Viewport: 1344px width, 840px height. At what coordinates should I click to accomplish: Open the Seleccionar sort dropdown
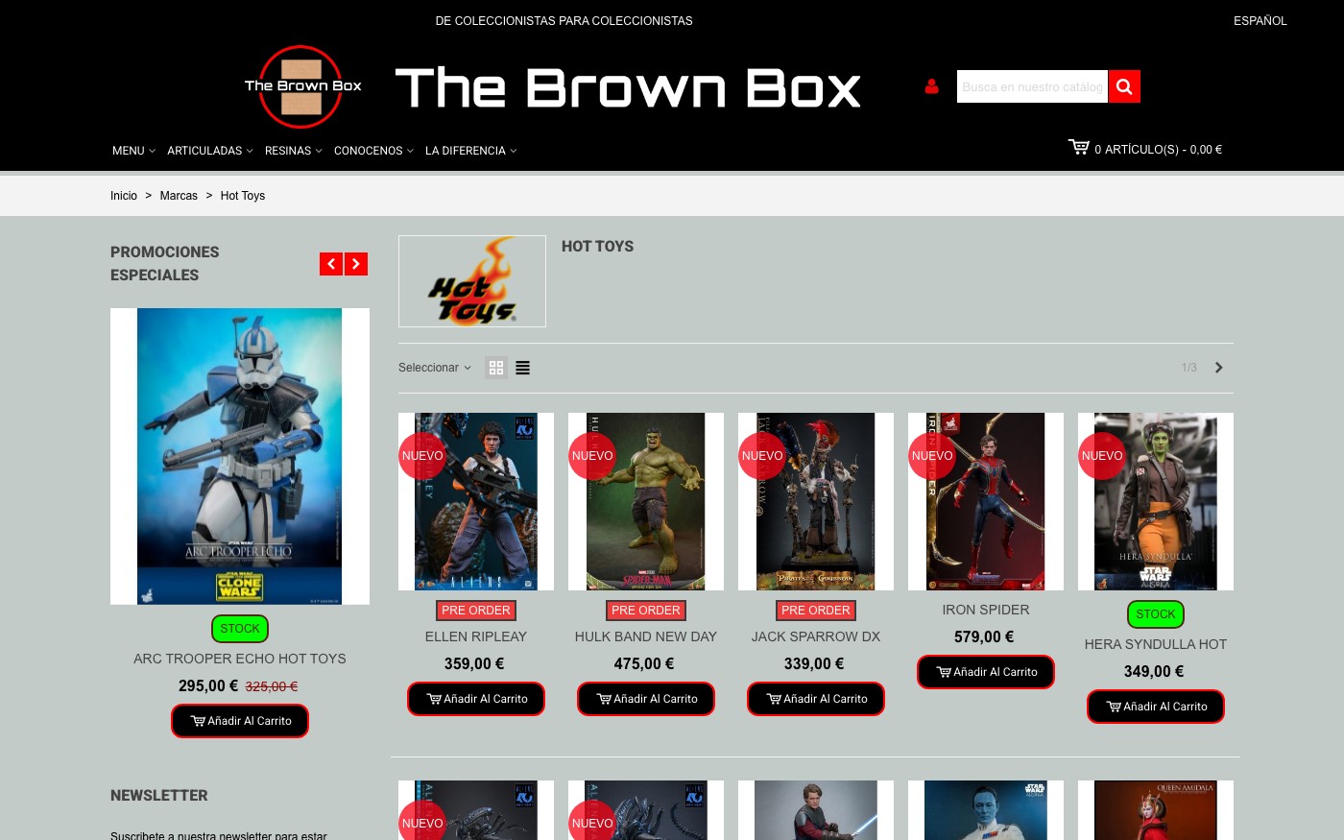[x=435, y=368]
